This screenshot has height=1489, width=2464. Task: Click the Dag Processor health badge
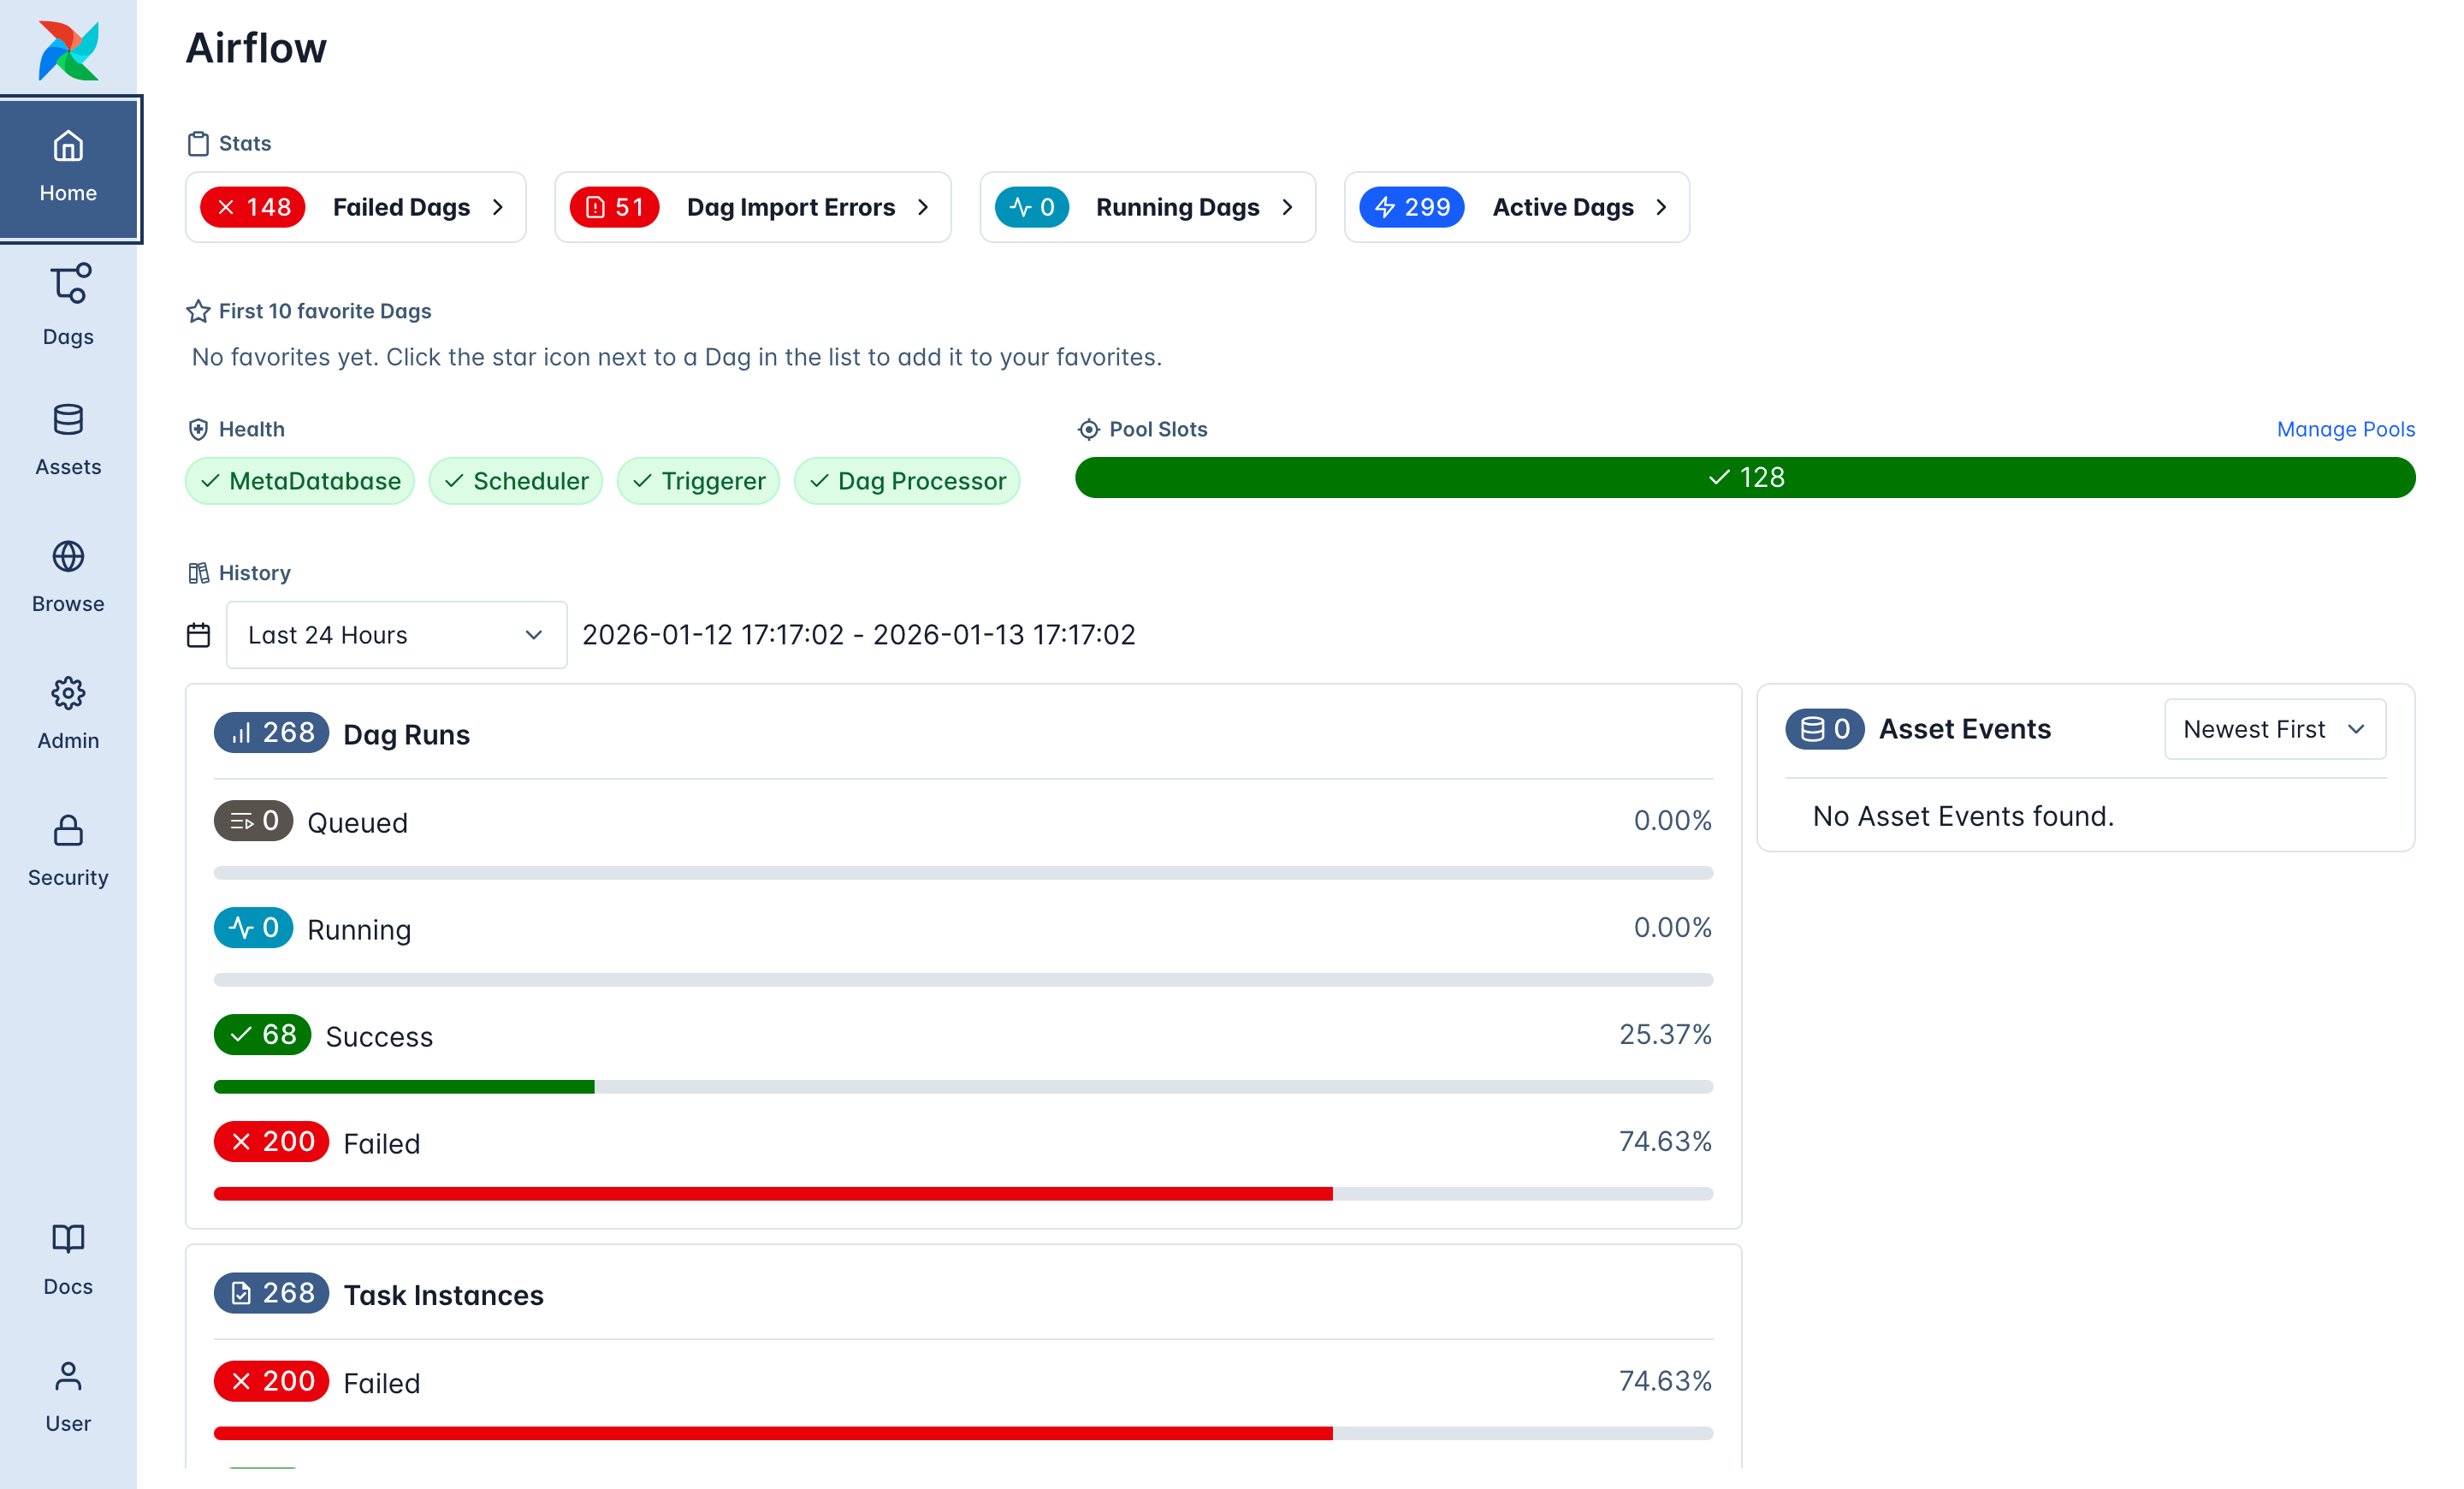click(907, 481)
